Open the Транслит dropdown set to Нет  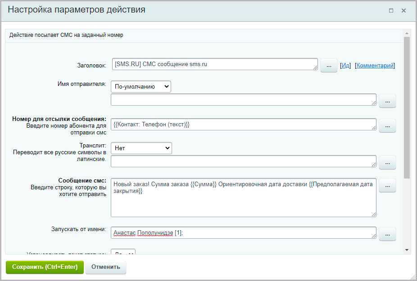click(x=141, y=147)
